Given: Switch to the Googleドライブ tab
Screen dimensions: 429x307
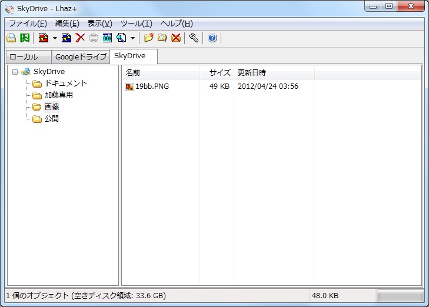Looking at the screenshot, I should [81, 57].
